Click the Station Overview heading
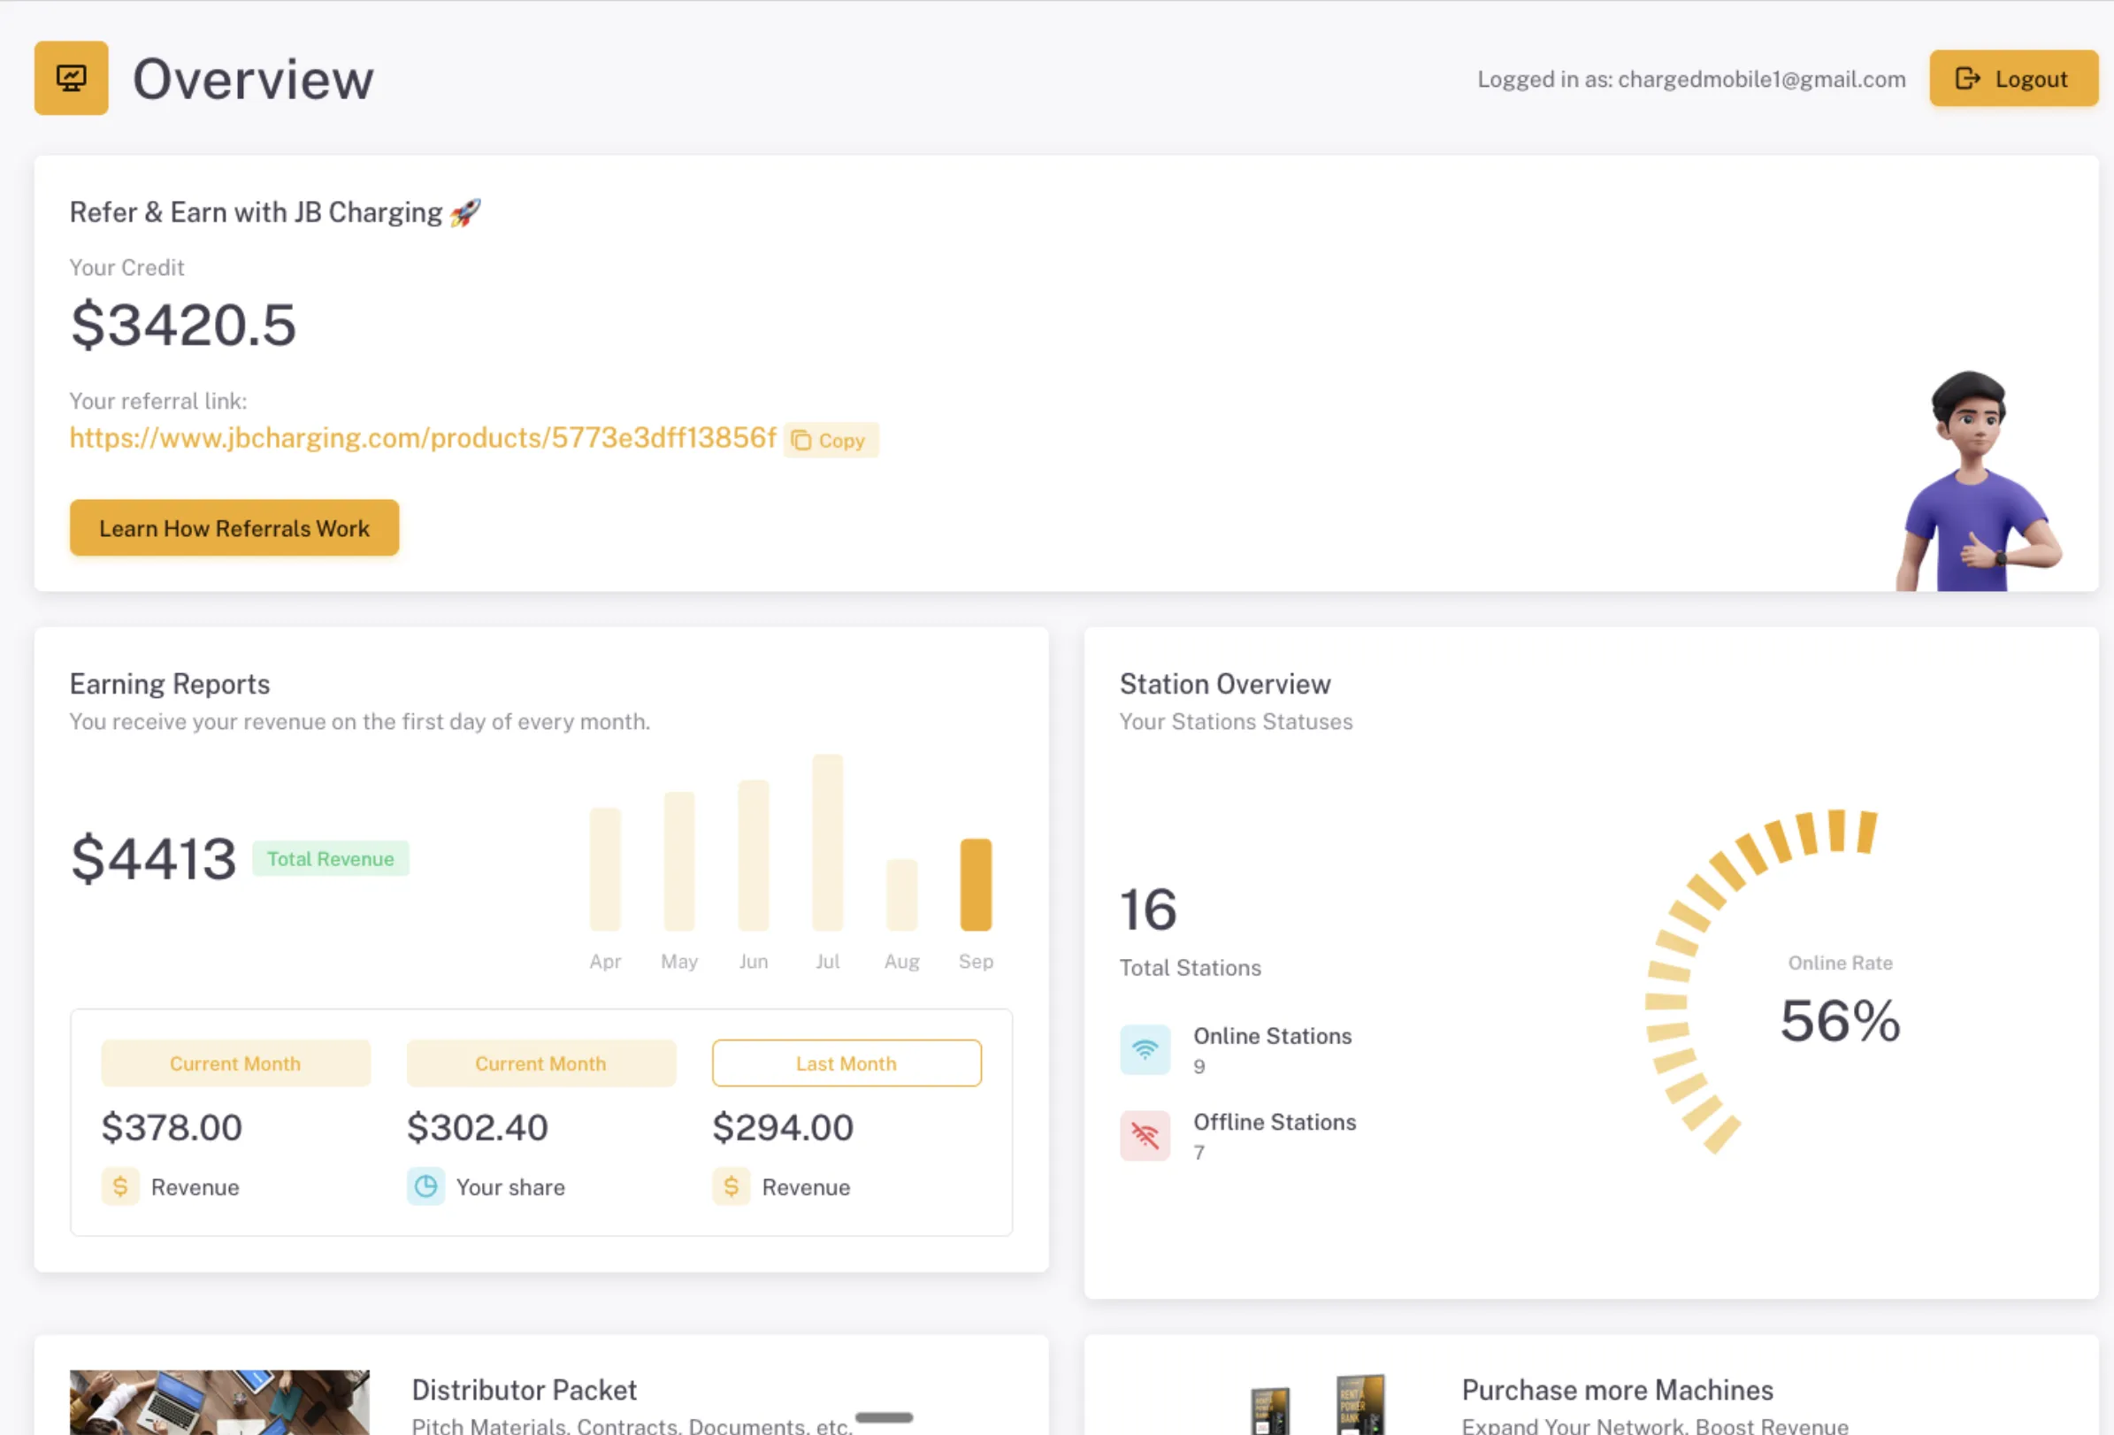 (1224, 684)
